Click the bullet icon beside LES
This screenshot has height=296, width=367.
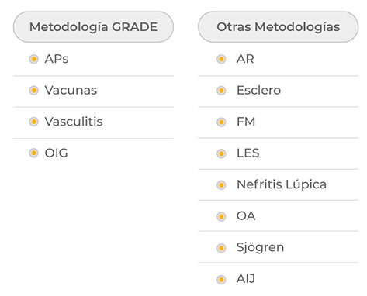click(221, 153)
